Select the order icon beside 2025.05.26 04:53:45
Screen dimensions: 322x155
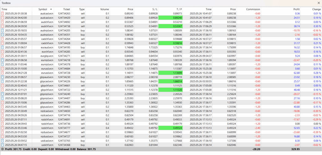pos(3,107)
